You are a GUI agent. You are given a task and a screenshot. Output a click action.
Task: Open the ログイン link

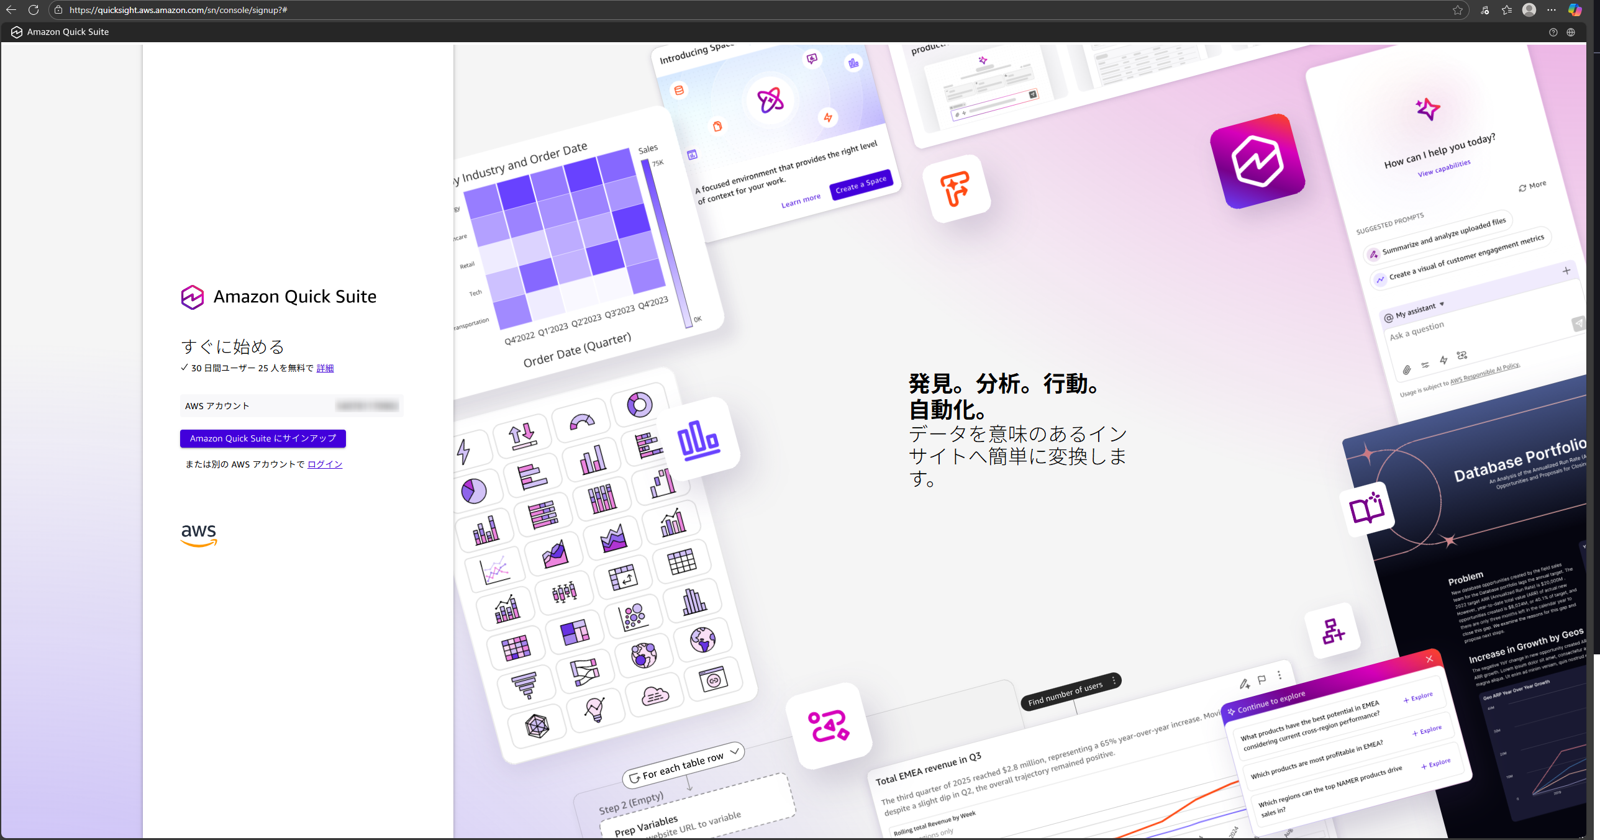pos(325,464)
